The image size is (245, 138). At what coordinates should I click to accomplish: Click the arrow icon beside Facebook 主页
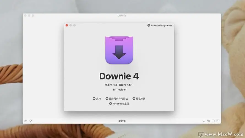tap(111, 104)
